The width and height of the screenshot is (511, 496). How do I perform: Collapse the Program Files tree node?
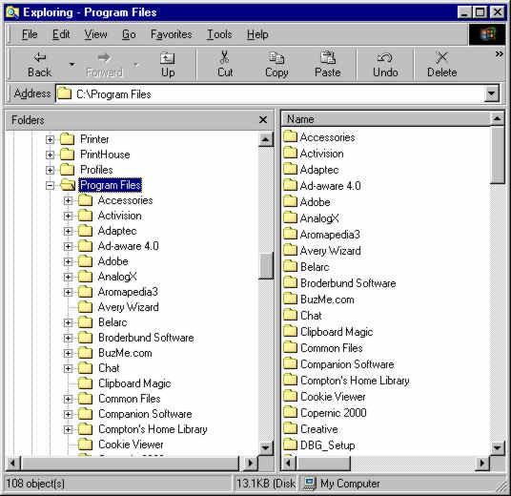click(50, 185)
